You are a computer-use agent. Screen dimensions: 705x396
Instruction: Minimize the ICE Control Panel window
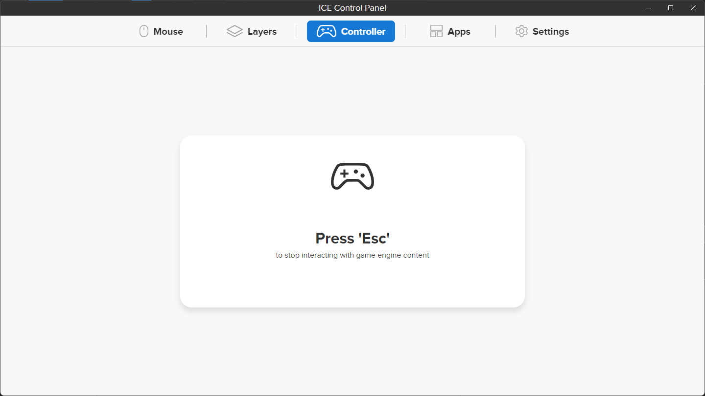(648, 8)
